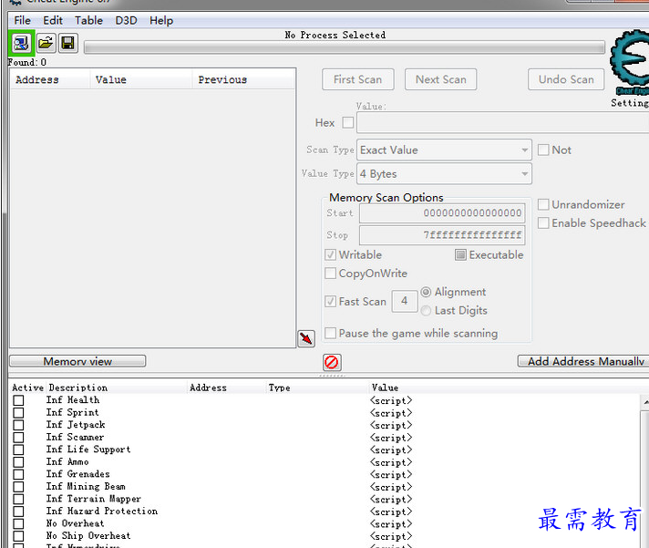Click Undo Scan button

(x=566, y=79)
